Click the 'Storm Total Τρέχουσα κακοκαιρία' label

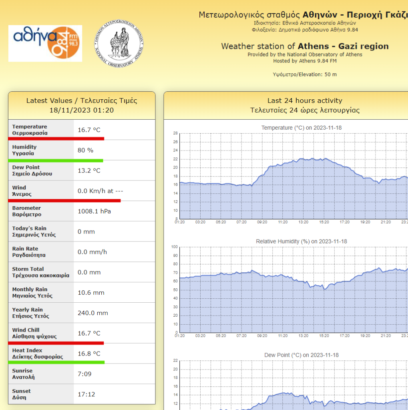coord(41,272)
